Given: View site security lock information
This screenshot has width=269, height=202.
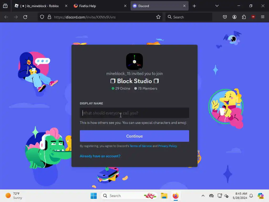Looking at the screenshot, I should [49, 17].
